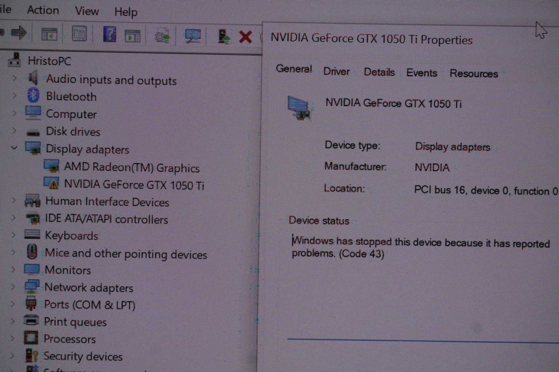
Task: Expand the Network adapters tree node
Action: tap(13, 287)
